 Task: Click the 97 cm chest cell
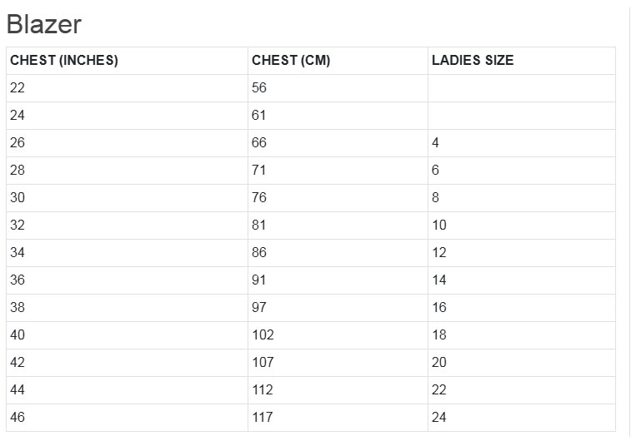[x=259, y=308]
